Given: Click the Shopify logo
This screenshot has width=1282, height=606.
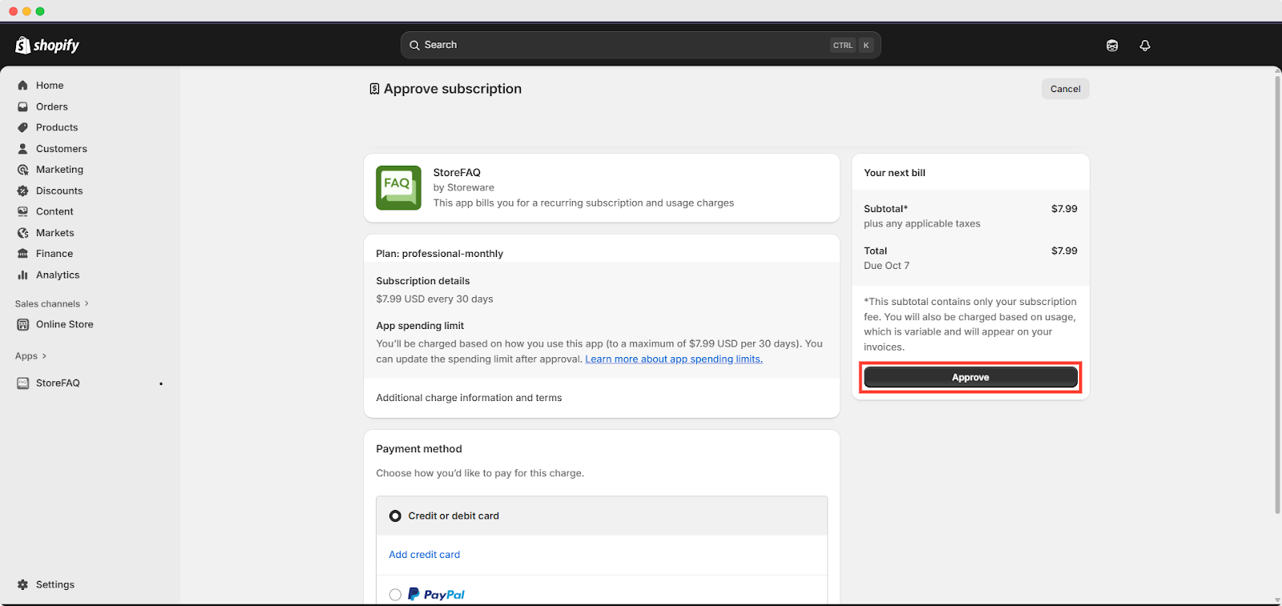Looking at the screenshot, I should coord(47,46).
